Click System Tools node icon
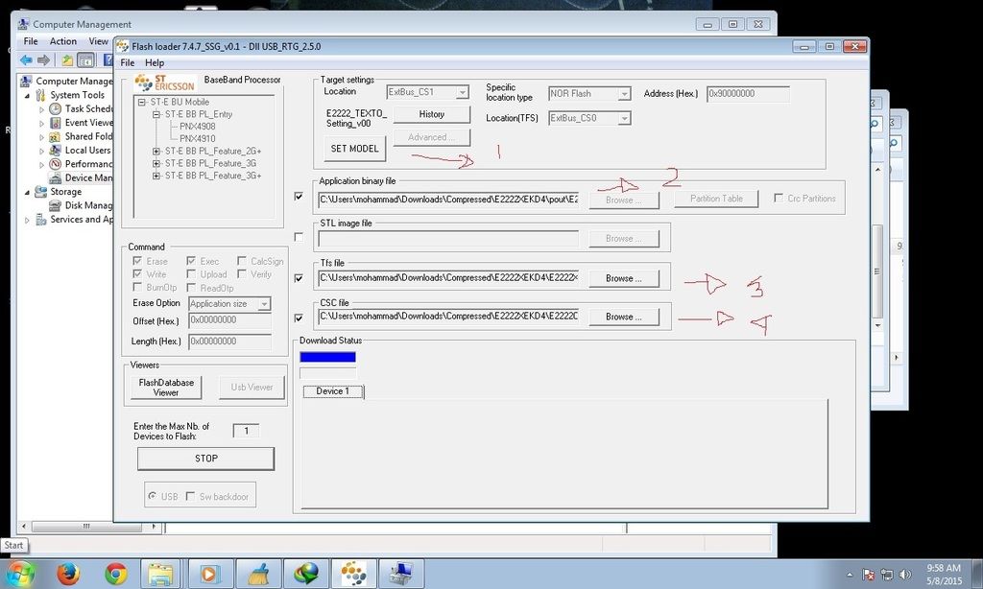 pyautogui.click(x=40, y=95)
